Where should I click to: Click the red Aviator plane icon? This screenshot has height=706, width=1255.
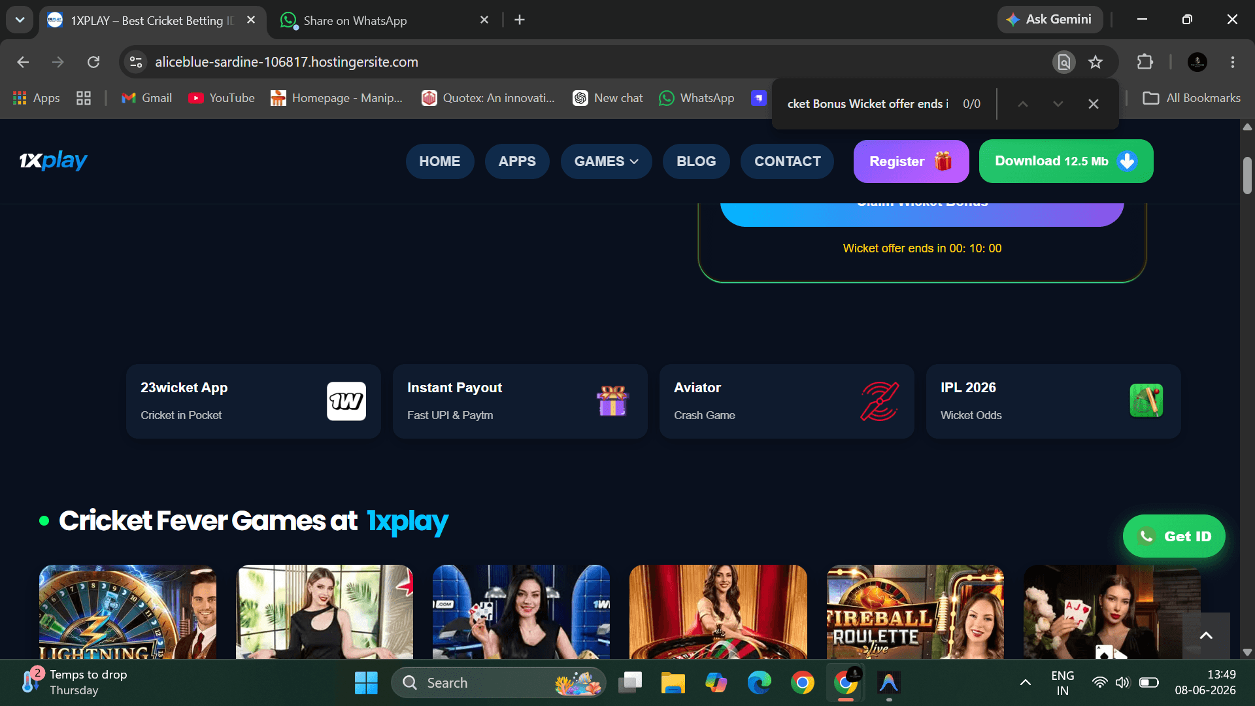coord(880,401)
